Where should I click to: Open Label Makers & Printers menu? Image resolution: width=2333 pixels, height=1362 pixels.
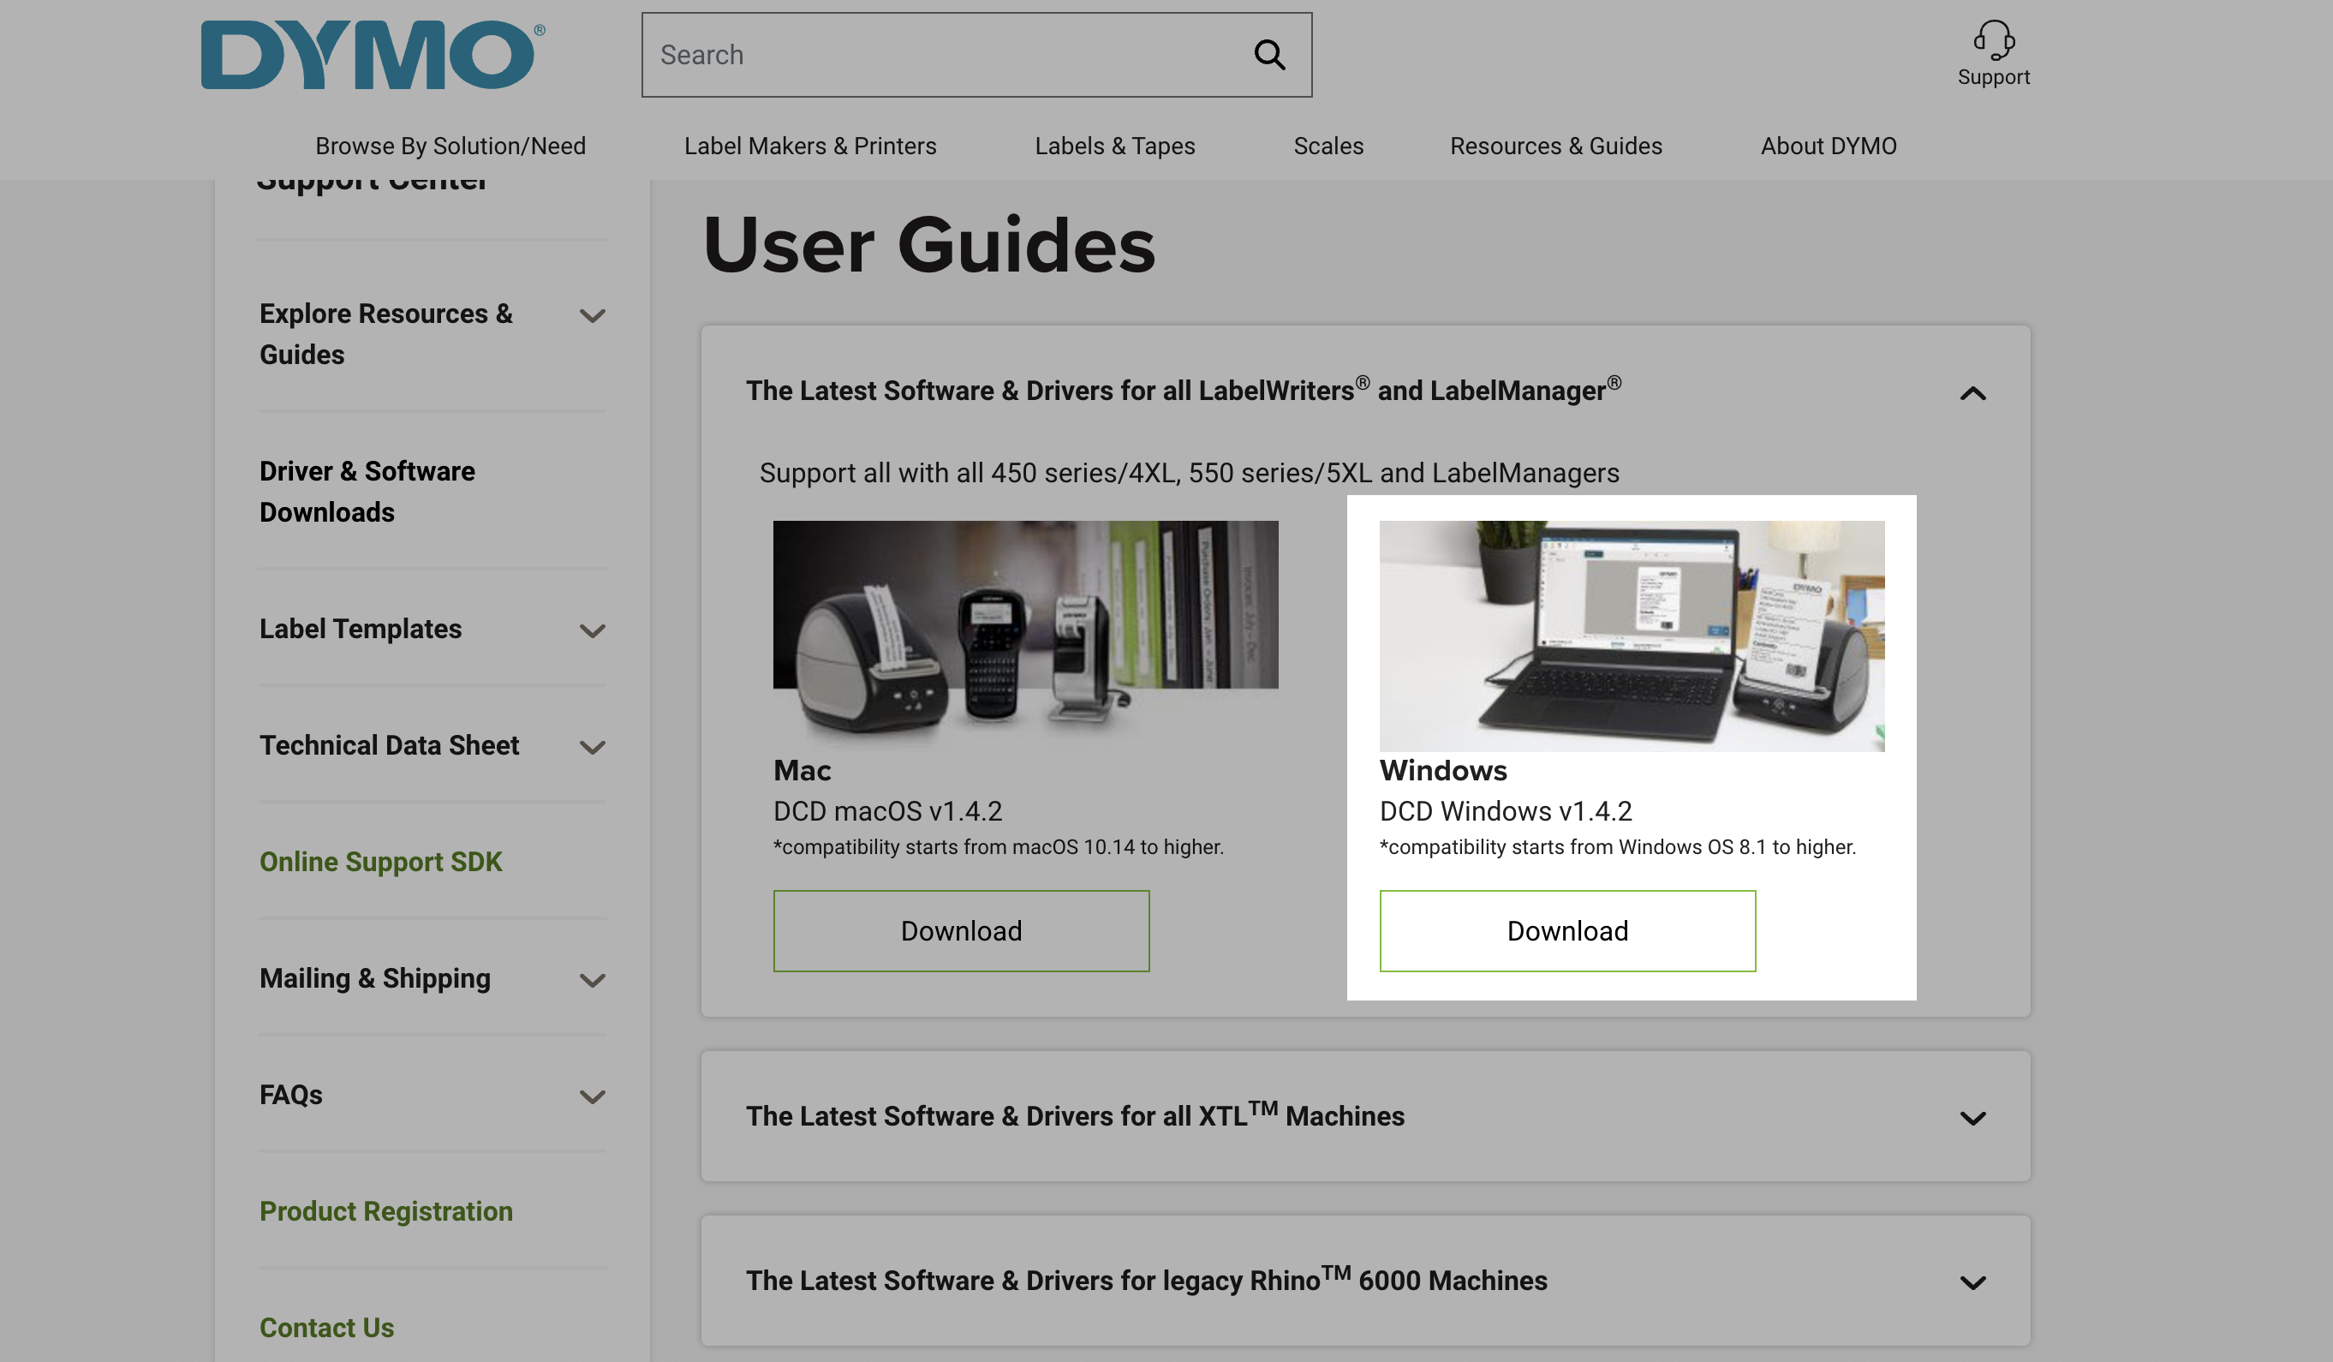pyautogui.click(x=810, y=146)
